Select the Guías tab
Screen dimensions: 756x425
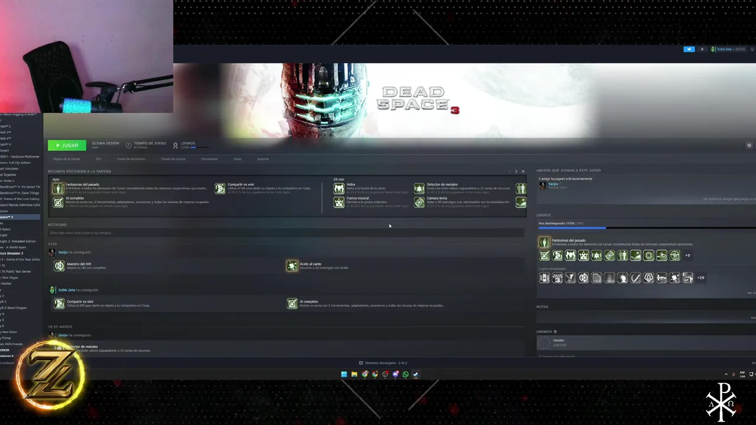237,159
